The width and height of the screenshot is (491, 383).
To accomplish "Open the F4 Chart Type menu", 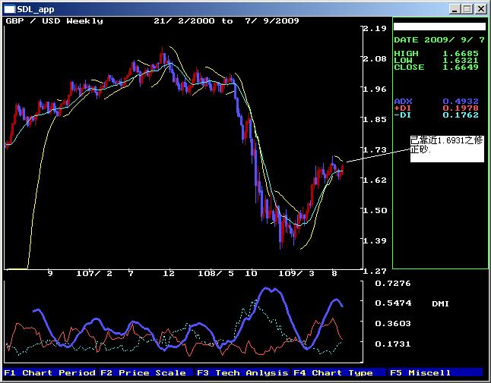I will coord(339,372).
